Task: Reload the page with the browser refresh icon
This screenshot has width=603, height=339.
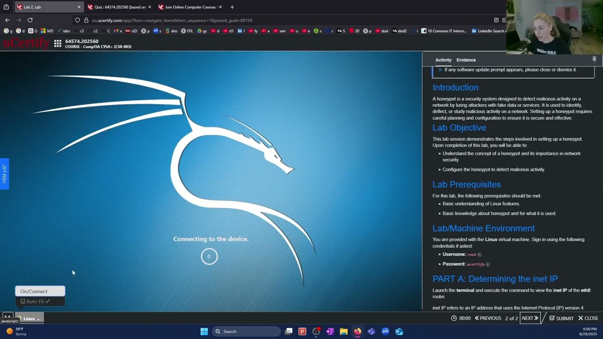Action: tap(30, 20)
